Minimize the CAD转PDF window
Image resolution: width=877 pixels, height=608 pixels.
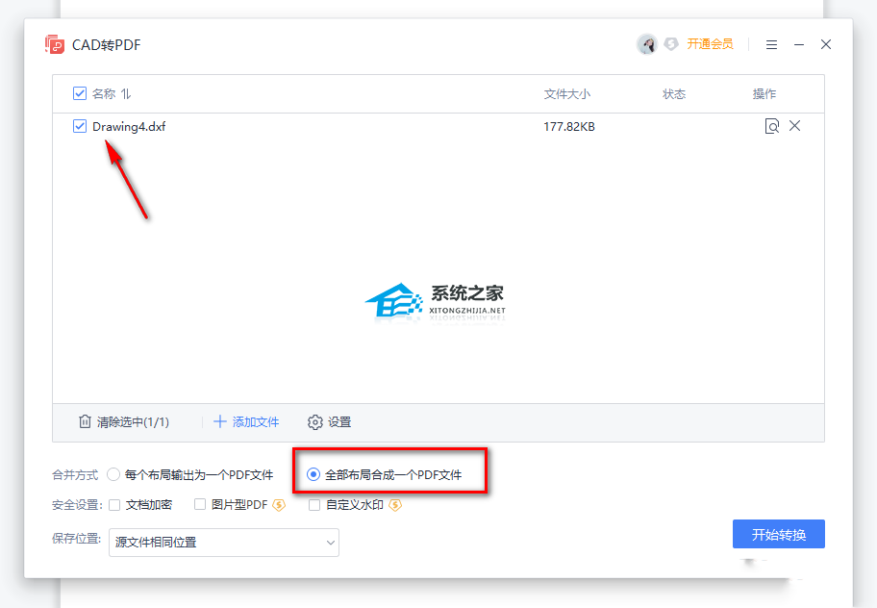pyautogui.click(x=799, y=45)
